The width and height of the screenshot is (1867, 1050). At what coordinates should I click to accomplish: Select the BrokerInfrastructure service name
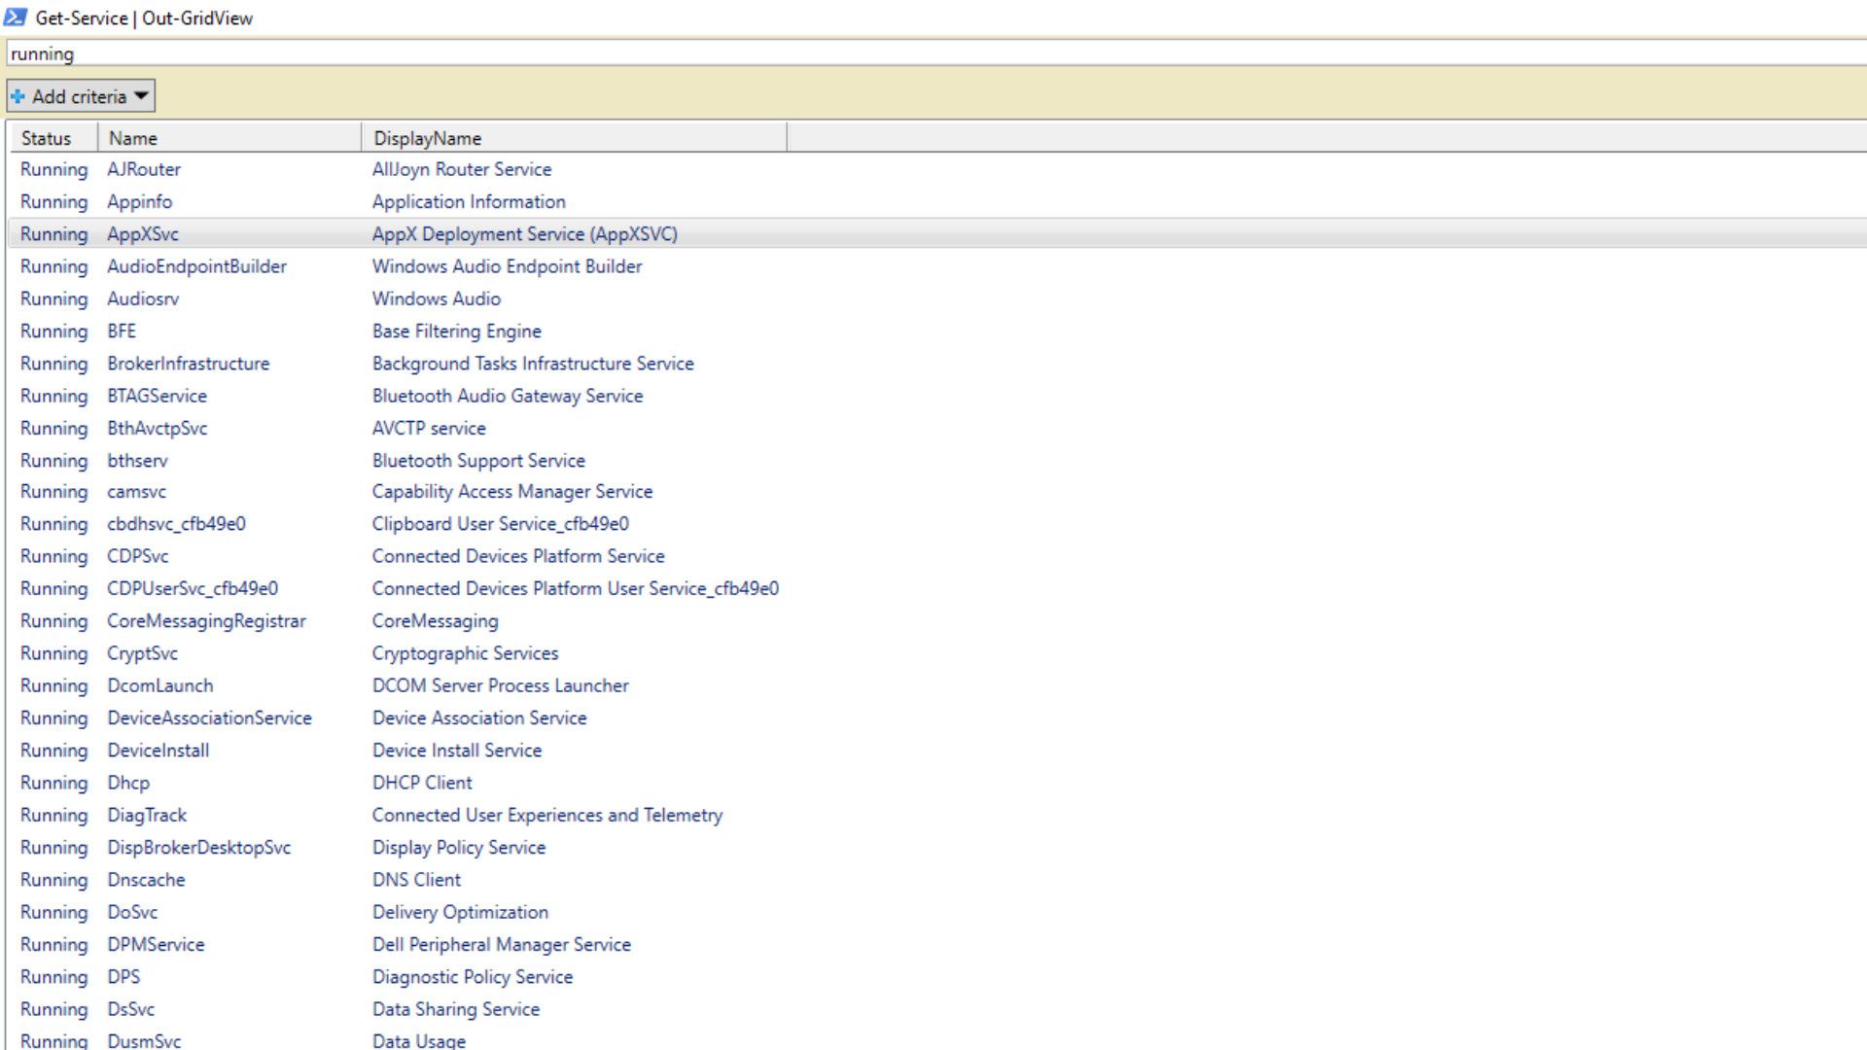tap(189, 364)
